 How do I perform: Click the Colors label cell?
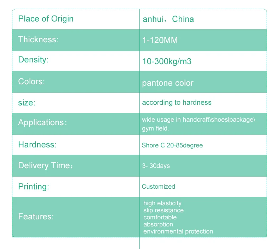(76, 82)
